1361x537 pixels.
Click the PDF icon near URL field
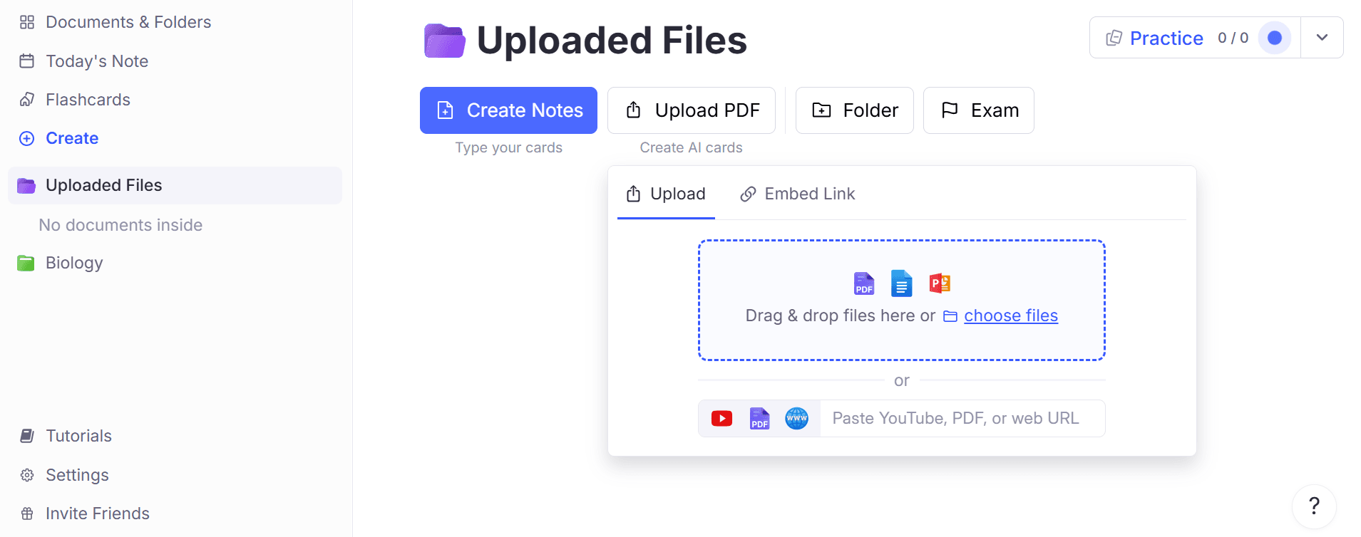759,418
